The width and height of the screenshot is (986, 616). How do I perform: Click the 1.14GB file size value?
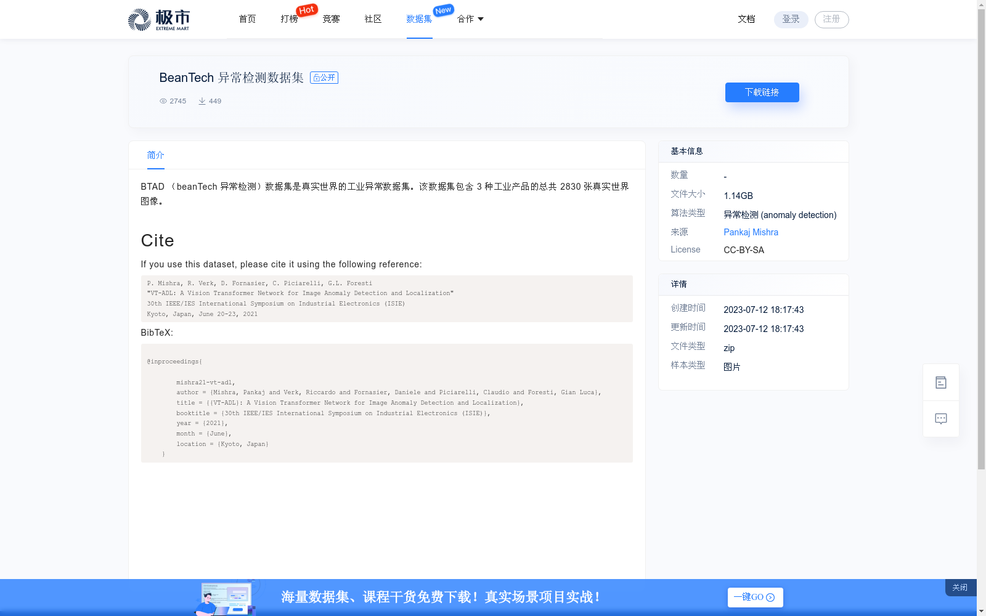click(x=738, y=196)
